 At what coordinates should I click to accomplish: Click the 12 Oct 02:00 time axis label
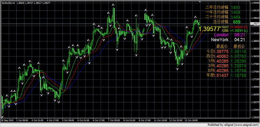pyautogui.click(x=176, y=120)
